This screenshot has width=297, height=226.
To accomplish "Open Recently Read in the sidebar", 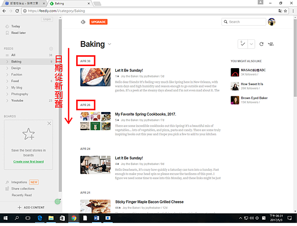I will (22, 195).
